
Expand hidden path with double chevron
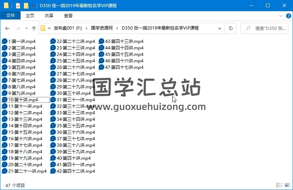(49, 28)
